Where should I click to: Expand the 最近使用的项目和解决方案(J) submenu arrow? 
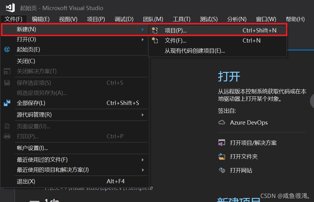[x=142, y=170]
